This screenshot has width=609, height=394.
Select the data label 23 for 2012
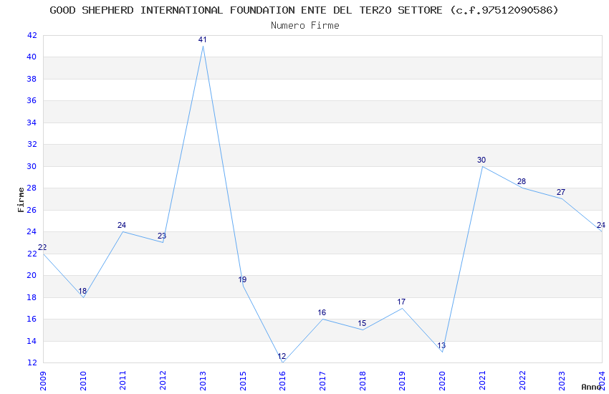[162, 236]
